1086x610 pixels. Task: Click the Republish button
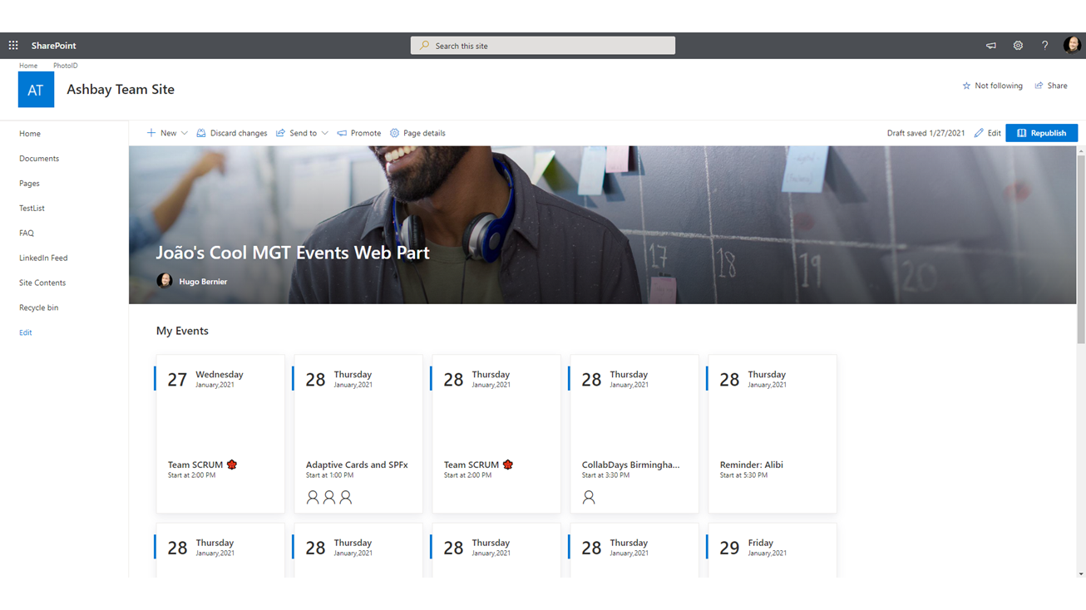[x=1041, y=133]
